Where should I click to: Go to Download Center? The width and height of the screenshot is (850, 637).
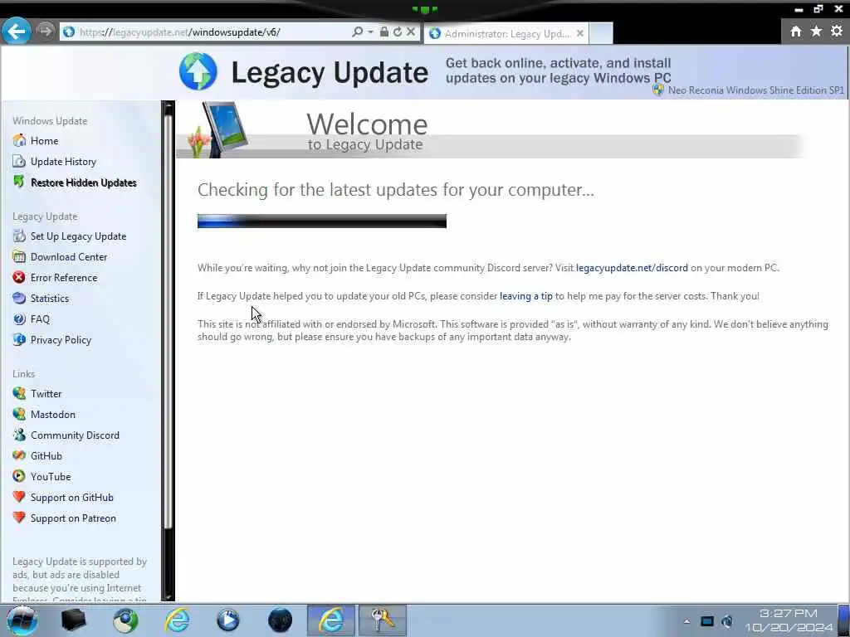[x=69, y=257]
